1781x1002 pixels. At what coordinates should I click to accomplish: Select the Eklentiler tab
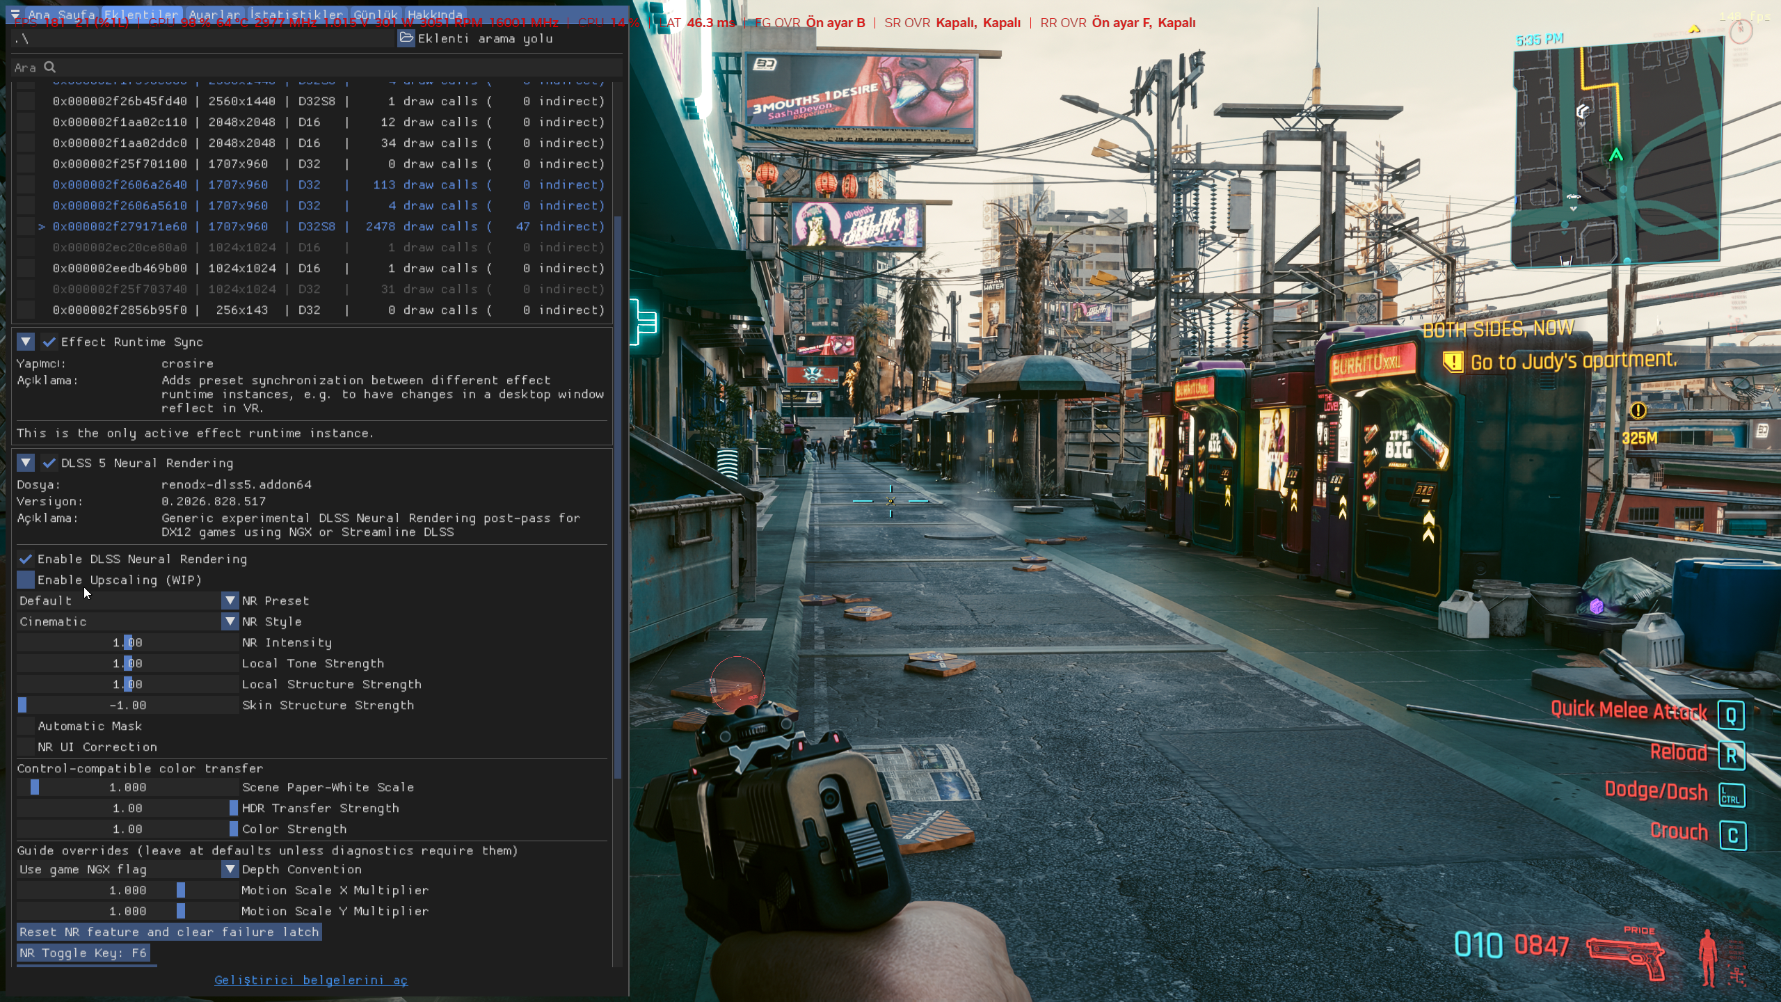click(141, 14)
